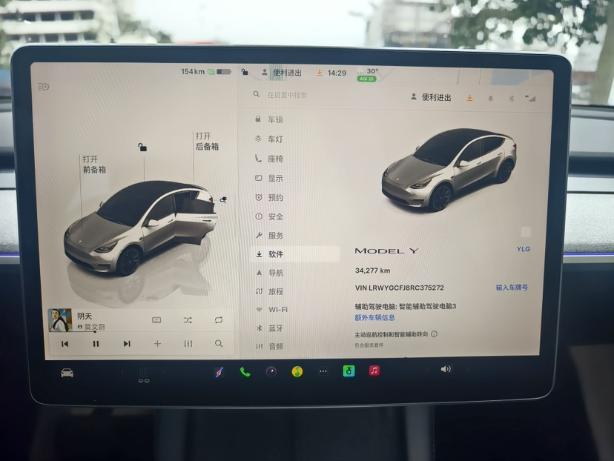
Task: Open the 预约 (Schedule) settings menu
Action: pyautogui.click(x=269, y=197)
